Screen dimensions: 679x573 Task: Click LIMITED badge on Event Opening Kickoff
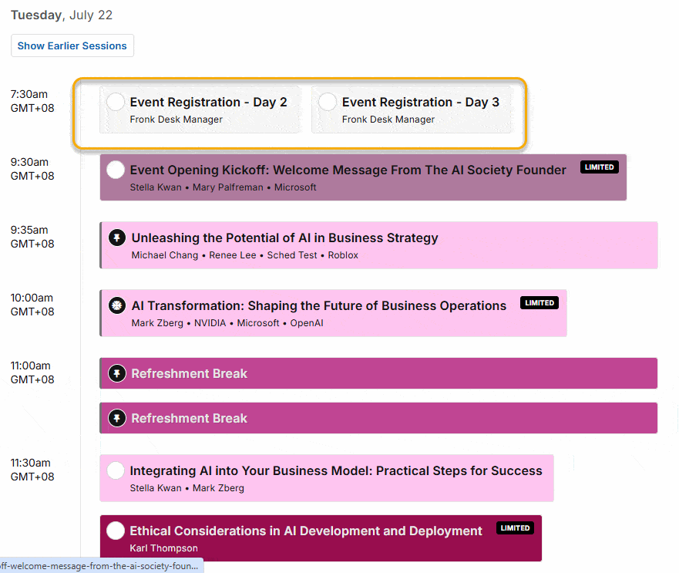click(x=600, y=167)
